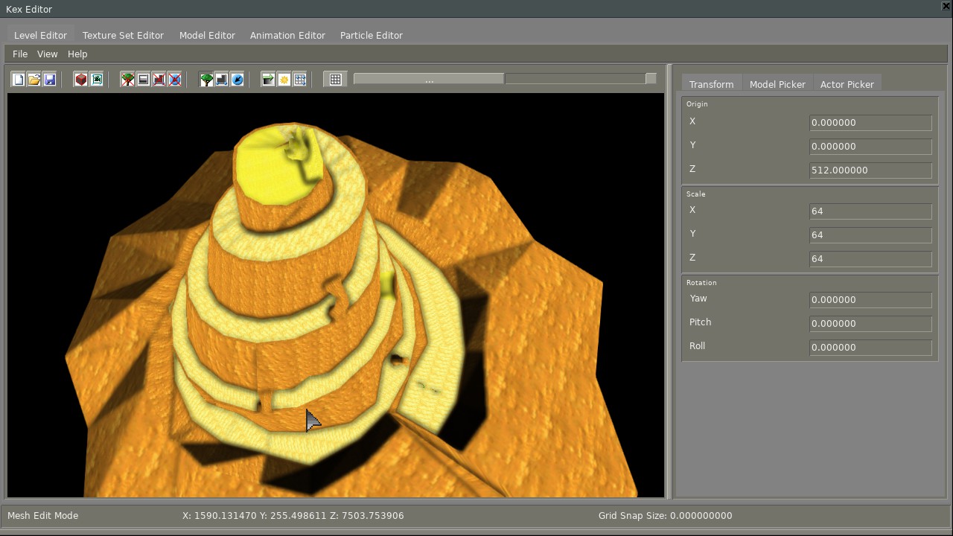
Task: Open the Help menu
Action: 77,54
